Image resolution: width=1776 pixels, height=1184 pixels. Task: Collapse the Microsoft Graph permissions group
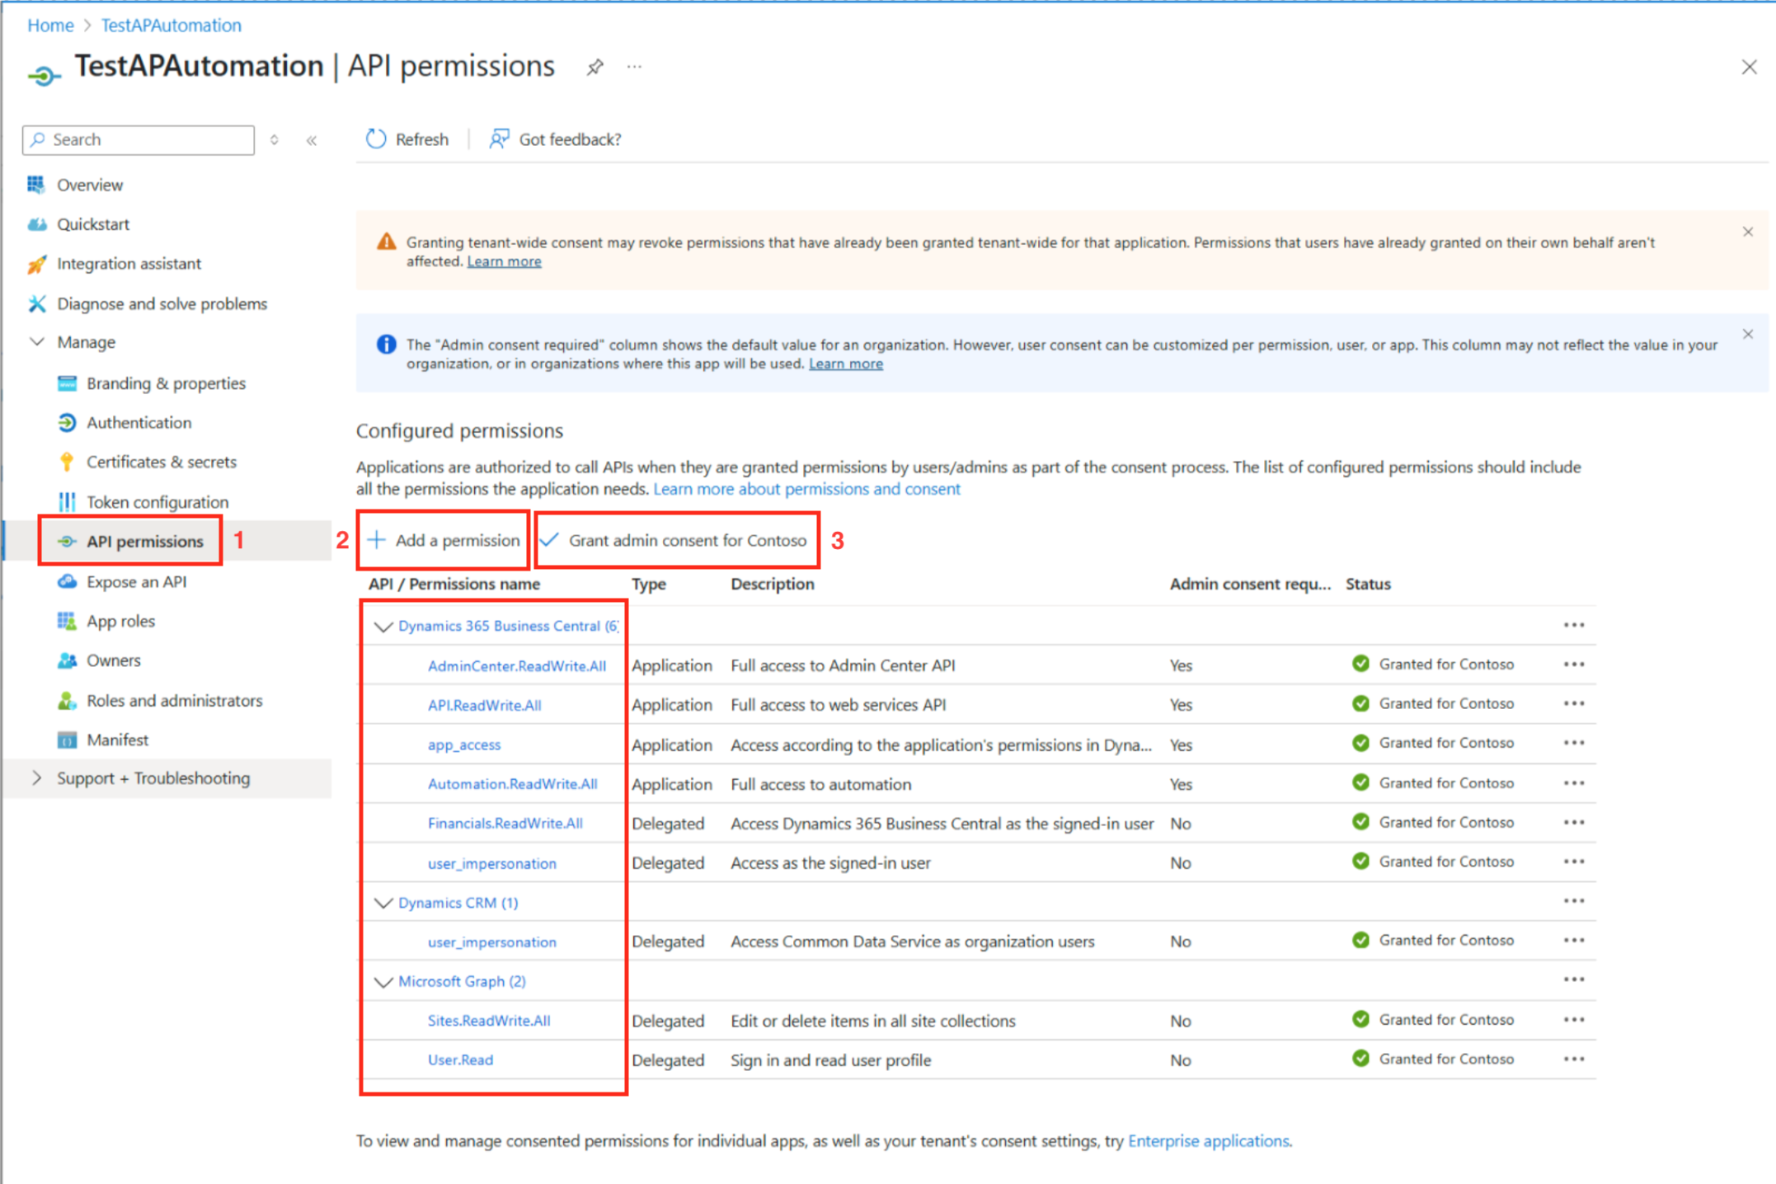383,981
